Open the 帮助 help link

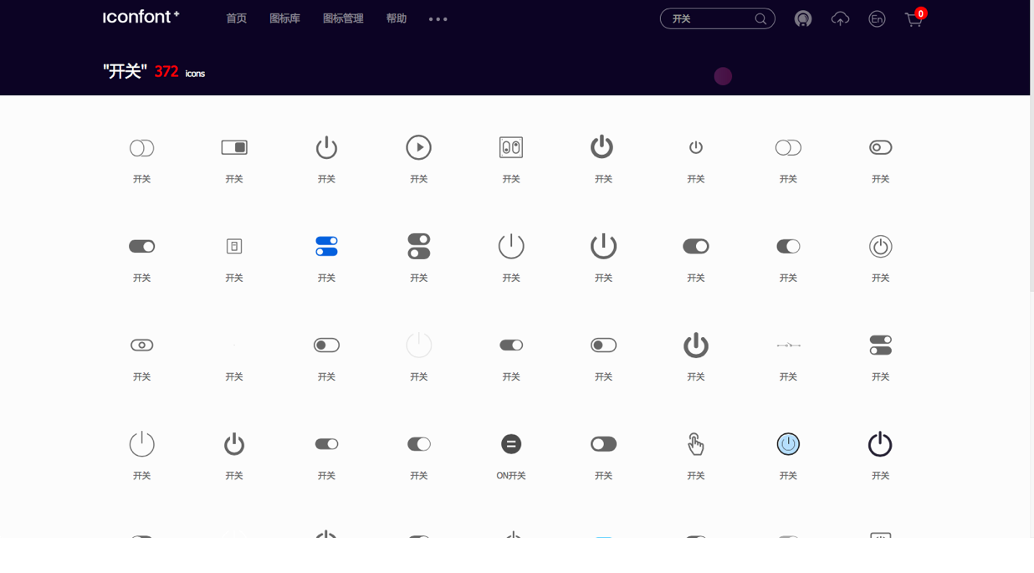pos(396,18)
